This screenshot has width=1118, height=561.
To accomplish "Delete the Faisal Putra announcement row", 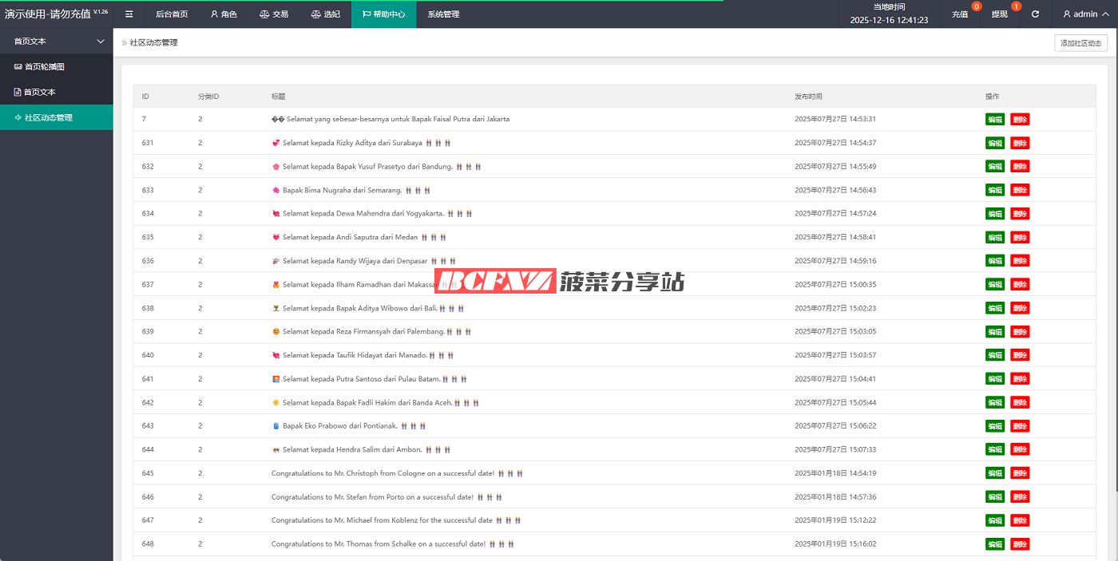I will point(1020,120).
